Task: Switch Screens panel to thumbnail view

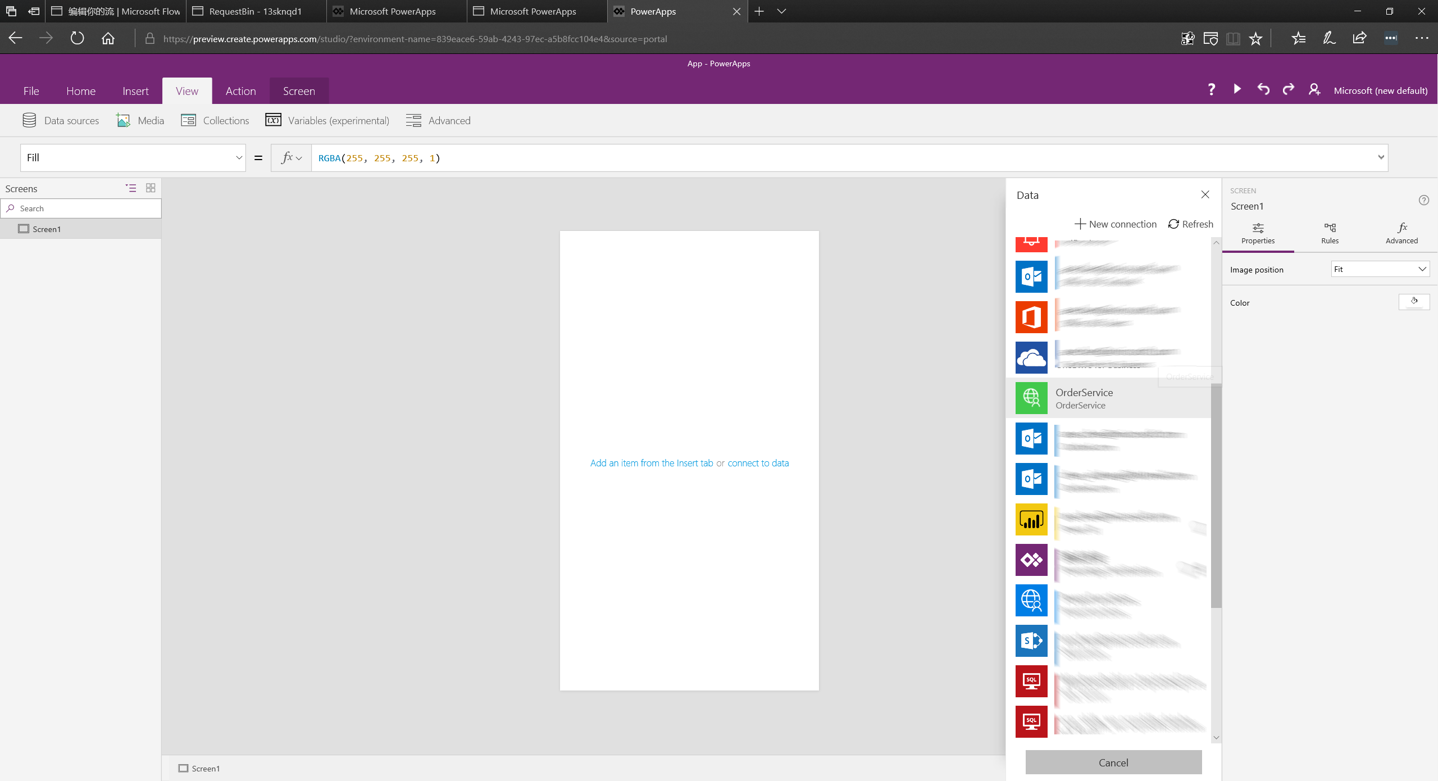Action: tap(150, 188)
